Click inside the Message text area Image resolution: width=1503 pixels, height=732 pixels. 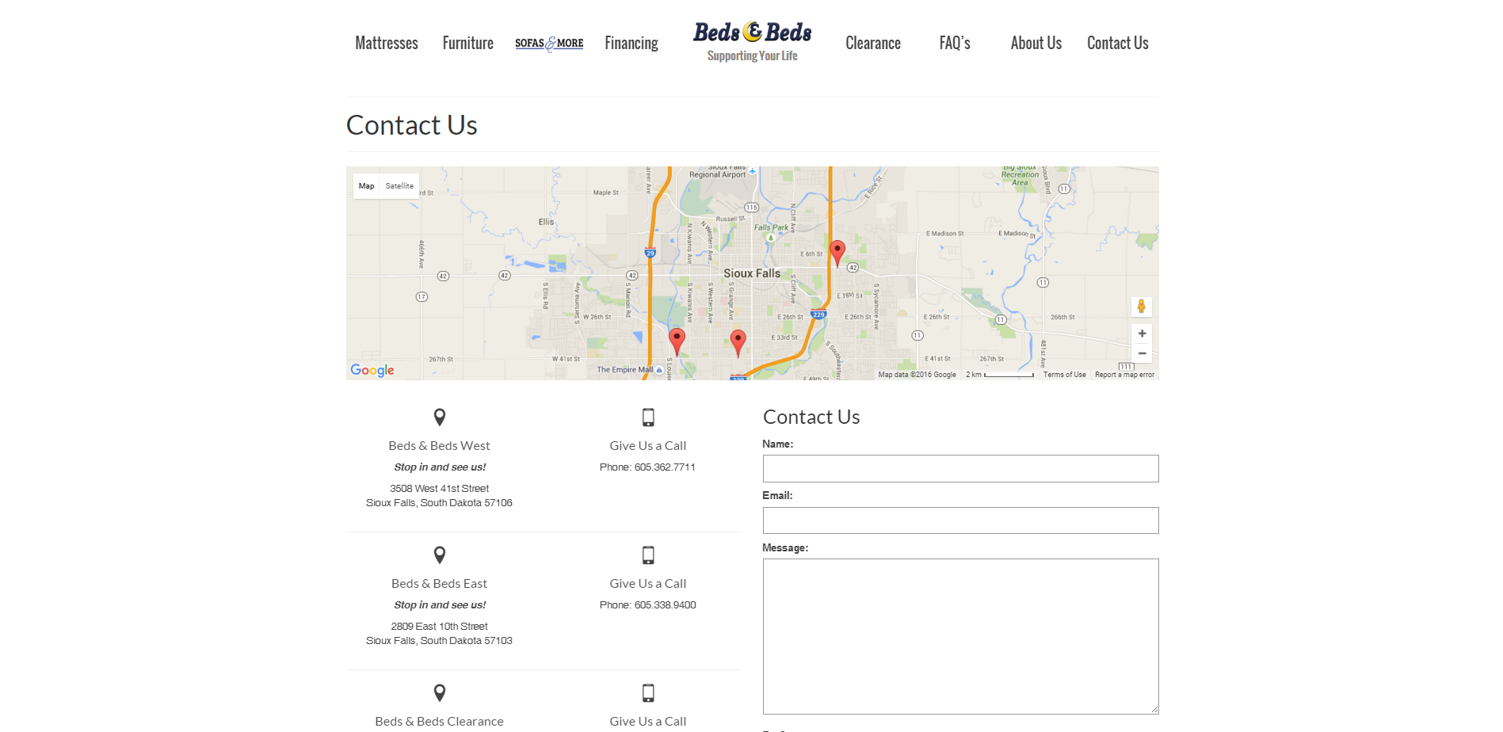(960, 636)
